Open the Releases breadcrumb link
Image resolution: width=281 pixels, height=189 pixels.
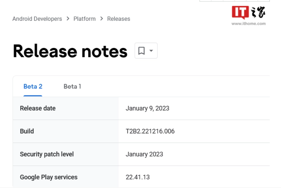119,19
